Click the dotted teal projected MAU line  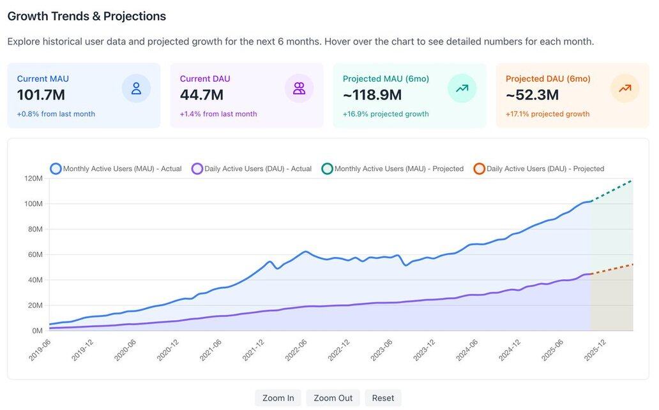point(613,191)
